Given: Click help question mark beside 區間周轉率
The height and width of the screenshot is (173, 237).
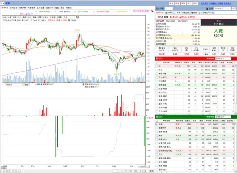Looking at the screenshot, I should (x=175, y=44).
